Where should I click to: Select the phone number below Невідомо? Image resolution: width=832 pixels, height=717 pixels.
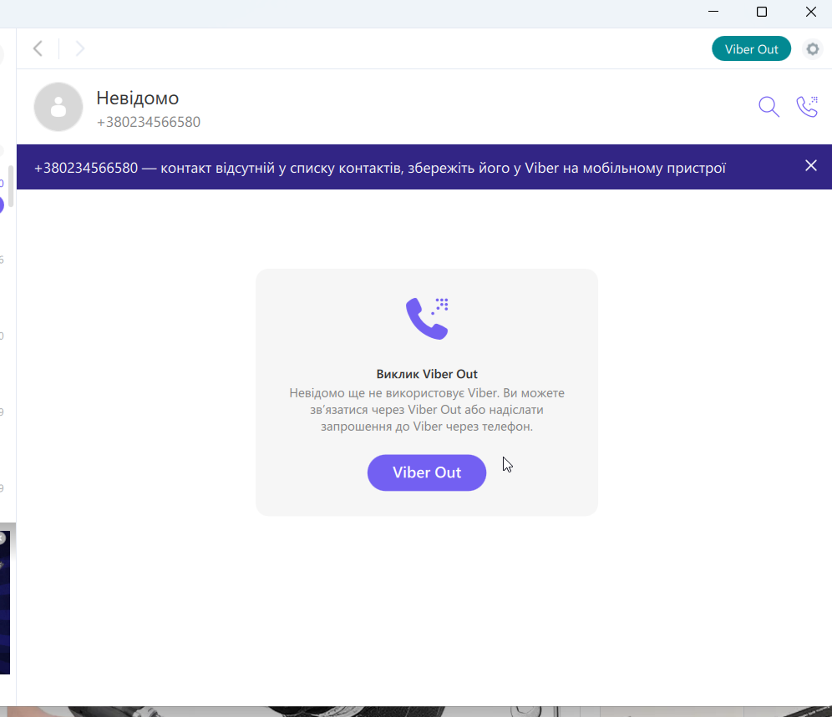click(x=149, y=122)
